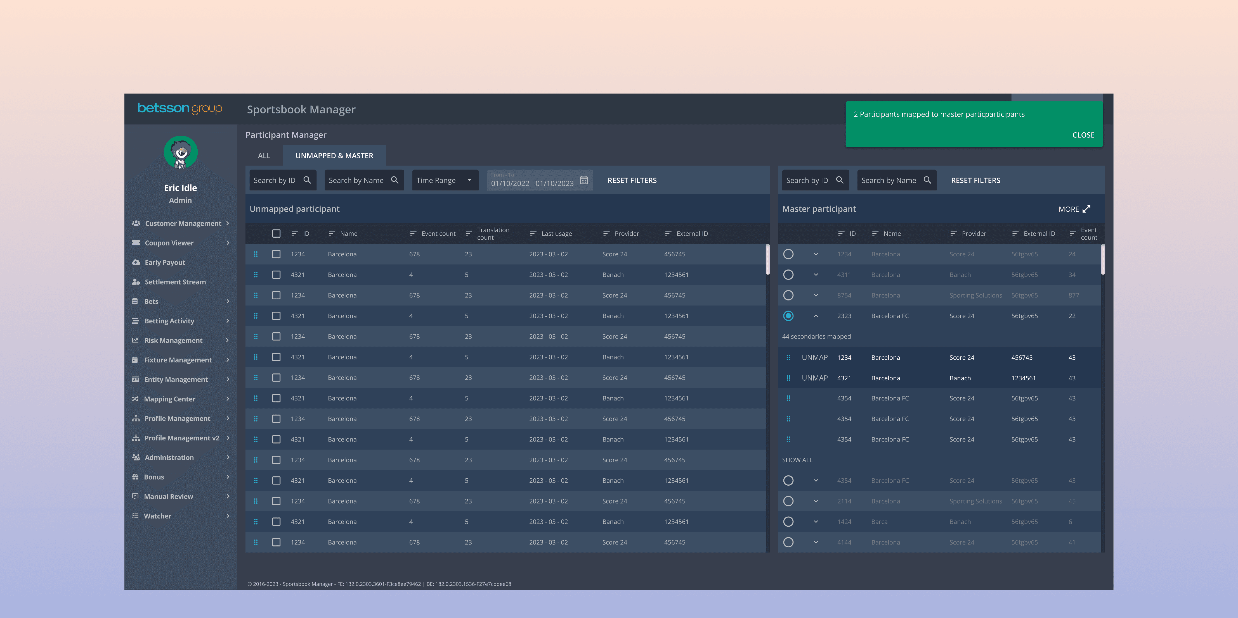Click search magnifier in unmapped Search by ID
The height and width of the screenshot is (618, 1238).
[x=307, y=180]
